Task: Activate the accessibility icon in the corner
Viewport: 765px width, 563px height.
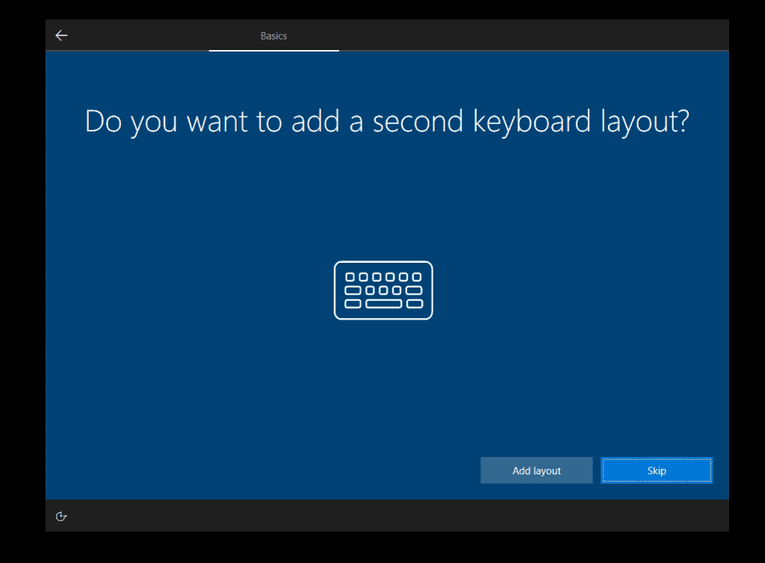Action: point(61,516)
